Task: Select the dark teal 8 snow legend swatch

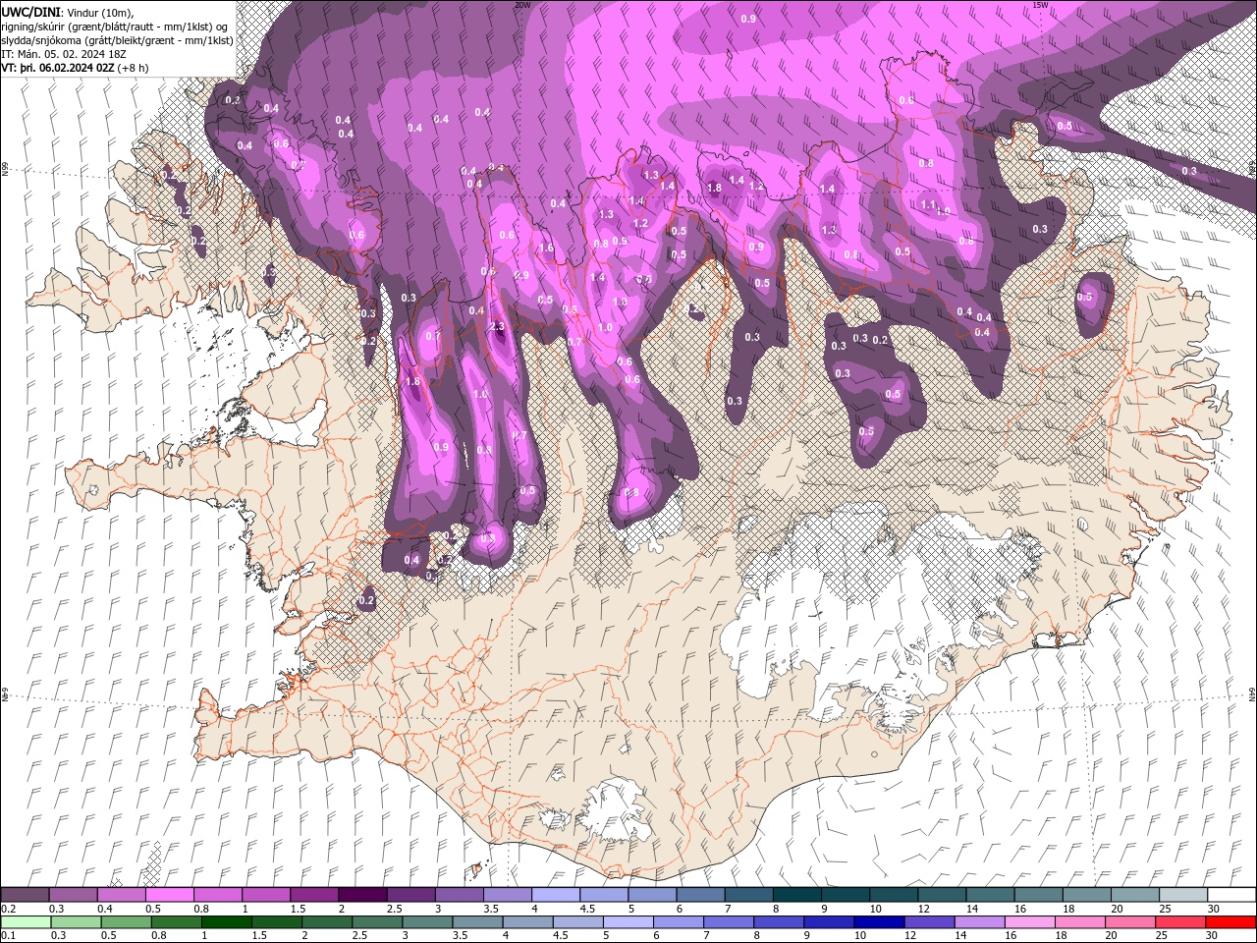Action: tap(795, 895)
